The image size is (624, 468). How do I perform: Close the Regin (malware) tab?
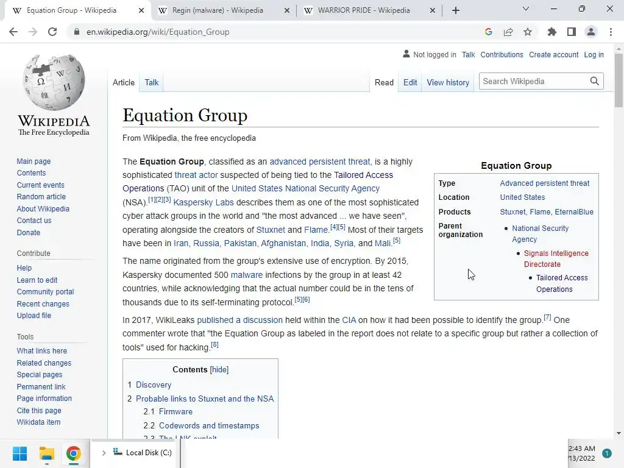pos(287,10)
